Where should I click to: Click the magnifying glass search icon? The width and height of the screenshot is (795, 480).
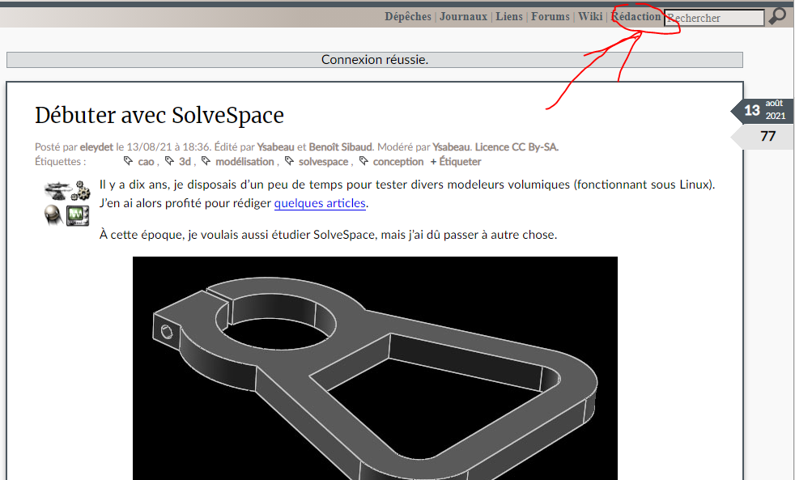[x=777, y=16]
